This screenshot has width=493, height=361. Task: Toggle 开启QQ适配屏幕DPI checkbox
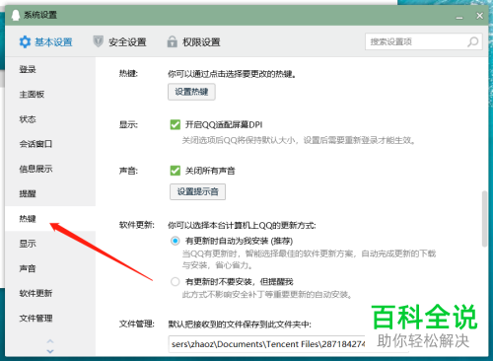176,125
